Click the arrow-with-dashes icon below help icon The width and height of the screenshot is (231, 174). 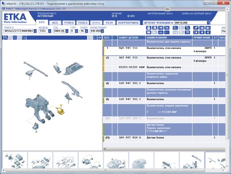167,32
